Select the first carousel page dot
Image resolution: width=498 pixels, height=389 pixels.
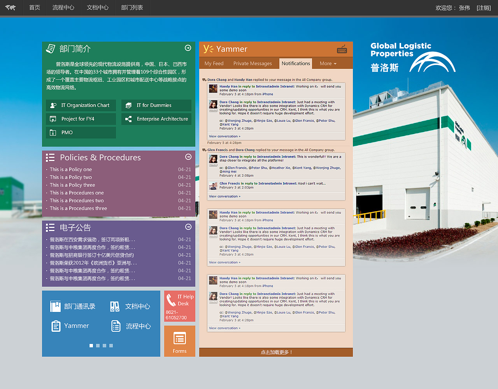click(91, 345)
